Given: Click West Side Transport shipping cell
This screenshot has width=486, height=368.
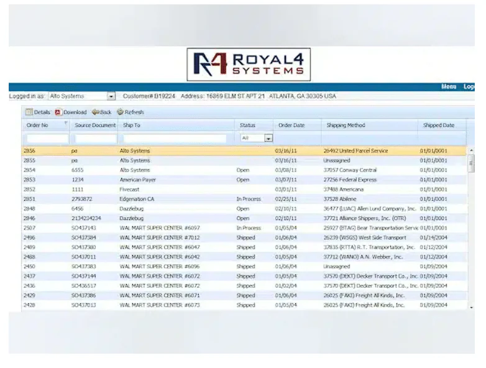Looking at the screenshot, I should coord(365,237).
